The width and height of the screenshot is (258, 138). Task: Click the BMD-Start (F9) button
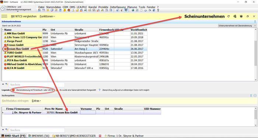pyautogui.click(x=14, y=136)
